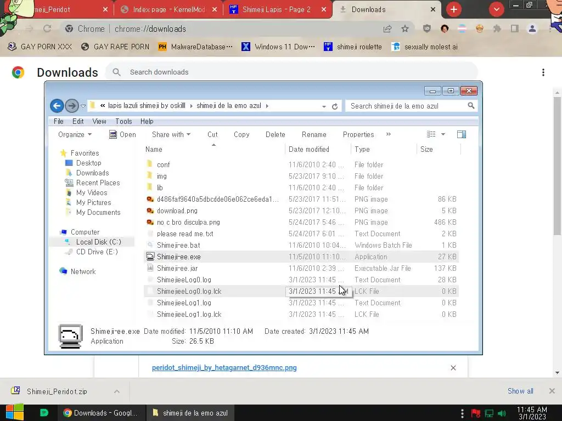The image size is (562, 421).
Task: Select the conf folder
Action: pyautogui.click(x=301, y=164)
